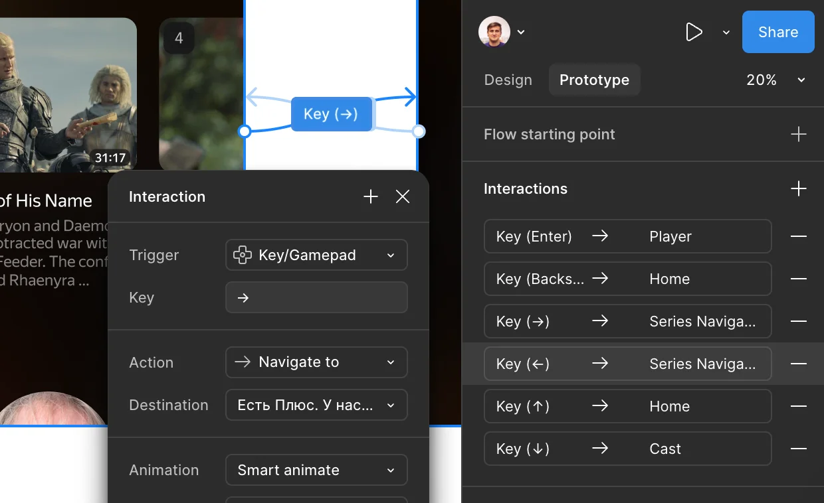824x503 pixels.
Task: Remove the Key (Backs...) interaction
Action: tap(799, 279)
